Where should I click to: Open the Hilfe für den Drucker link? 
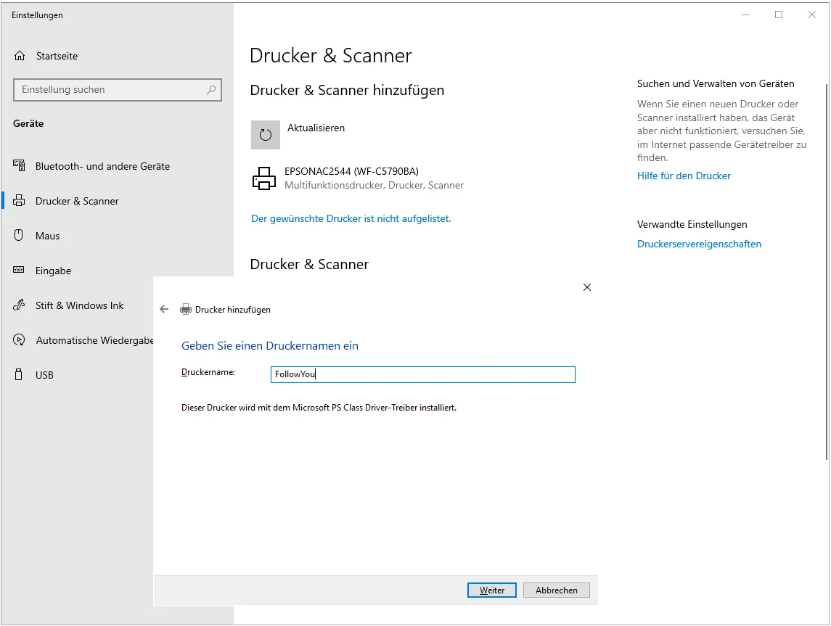pos(684,176)
